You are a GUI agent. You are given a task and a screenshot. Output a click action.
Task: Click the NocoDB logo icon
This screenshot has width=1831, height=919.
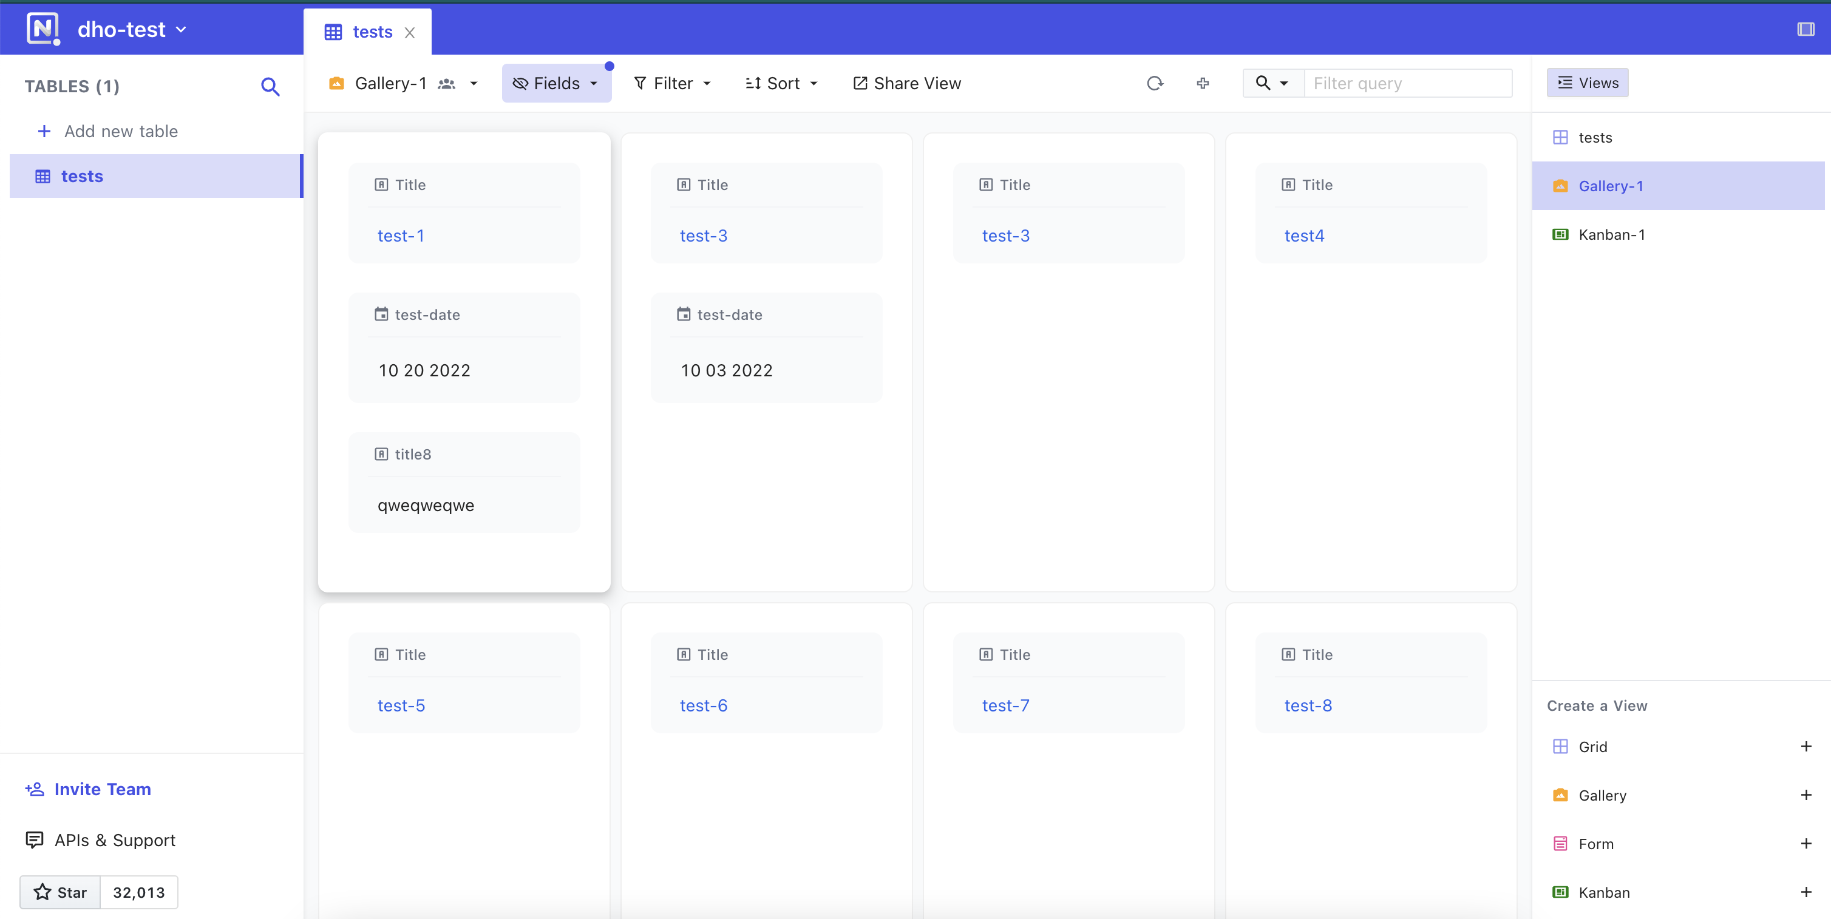[x=42, y=29]
